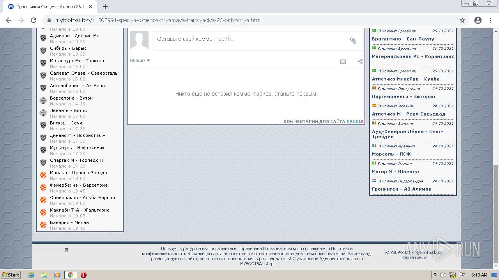Click KHL logo icon next to Сибирь - Барыс
This screenshot has height=280, width=499.
coord(43,51)
